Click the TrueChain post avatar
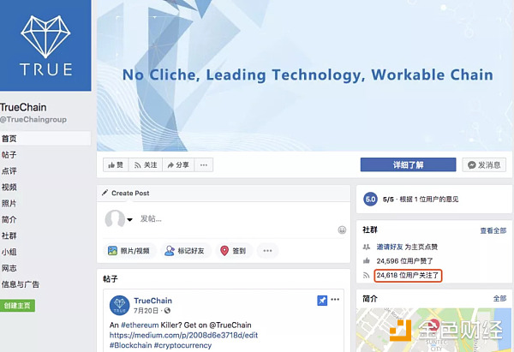The image size is (514, 352). 120,306
